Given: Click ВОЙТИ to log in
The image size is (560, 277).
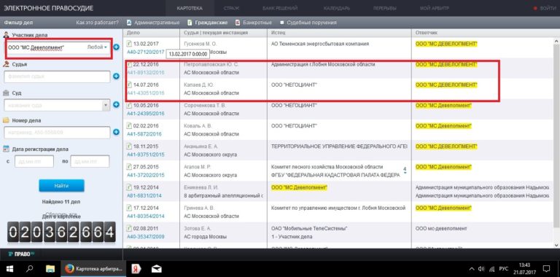Looking at the screenshot, I should click(x=545, y=8).
